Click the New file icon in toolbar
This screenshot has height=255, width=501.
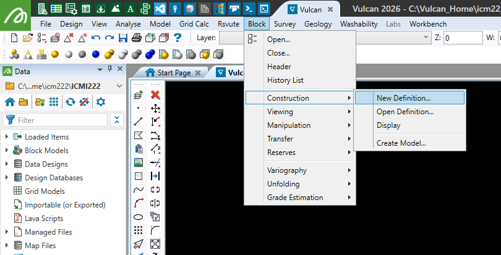(14, 38)
